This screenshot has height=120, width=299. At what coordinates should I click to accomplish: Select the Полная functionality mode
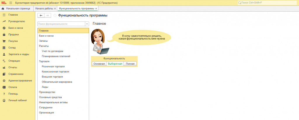(x=130, y=64)
